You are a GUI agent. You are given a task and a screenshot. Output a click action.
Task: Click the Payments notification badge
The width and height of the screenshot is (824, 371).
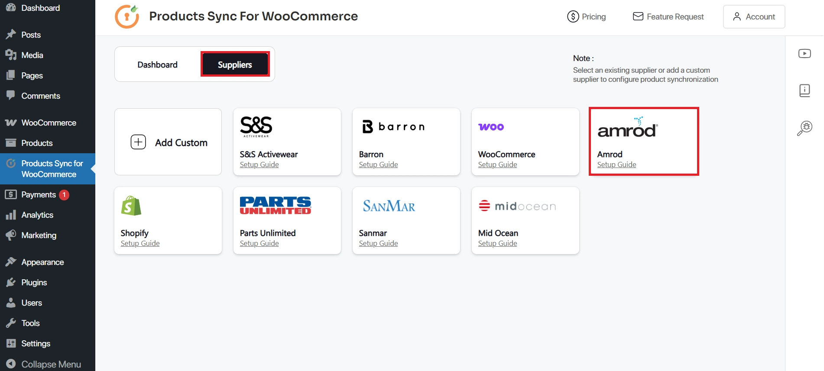tap(64, 194)
